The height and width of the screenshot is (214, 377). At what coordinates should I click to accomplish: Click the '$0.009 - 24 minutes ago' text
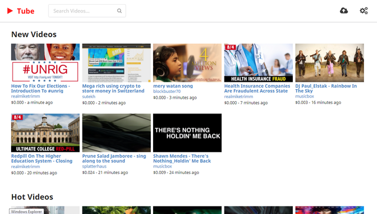tap(176, 172)
